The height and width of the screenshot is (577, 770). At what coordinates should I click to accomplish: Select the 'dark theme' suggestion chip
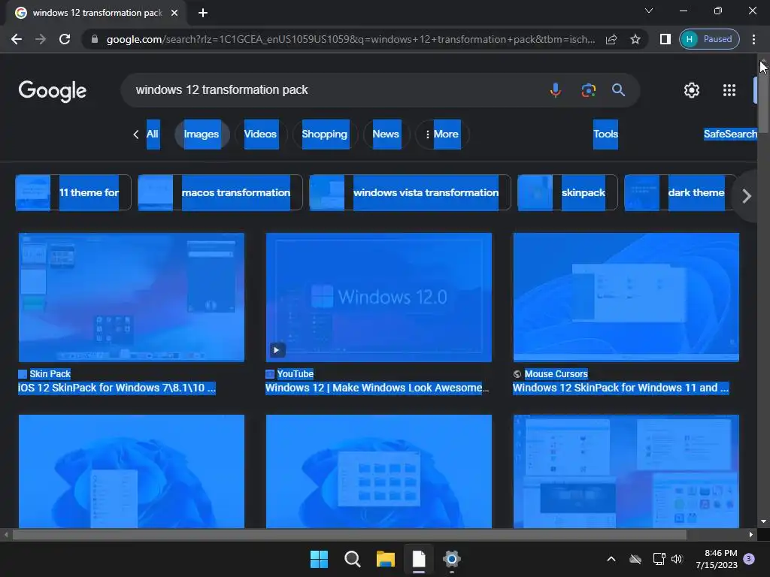click(x=680, y=192)
